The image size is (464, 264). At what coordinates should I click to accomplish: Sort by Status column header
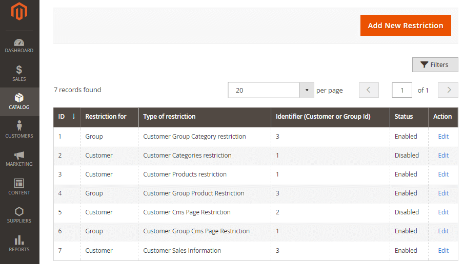[404, 117]
